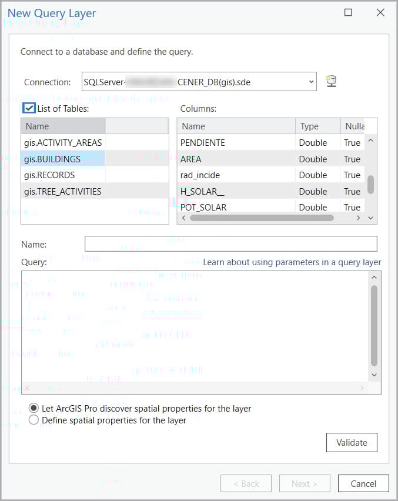Image resolution: width=398 pixels, height=501 pixels.
Task: Uncheck the List of Tables checkbox
Action: pos(29,108)
